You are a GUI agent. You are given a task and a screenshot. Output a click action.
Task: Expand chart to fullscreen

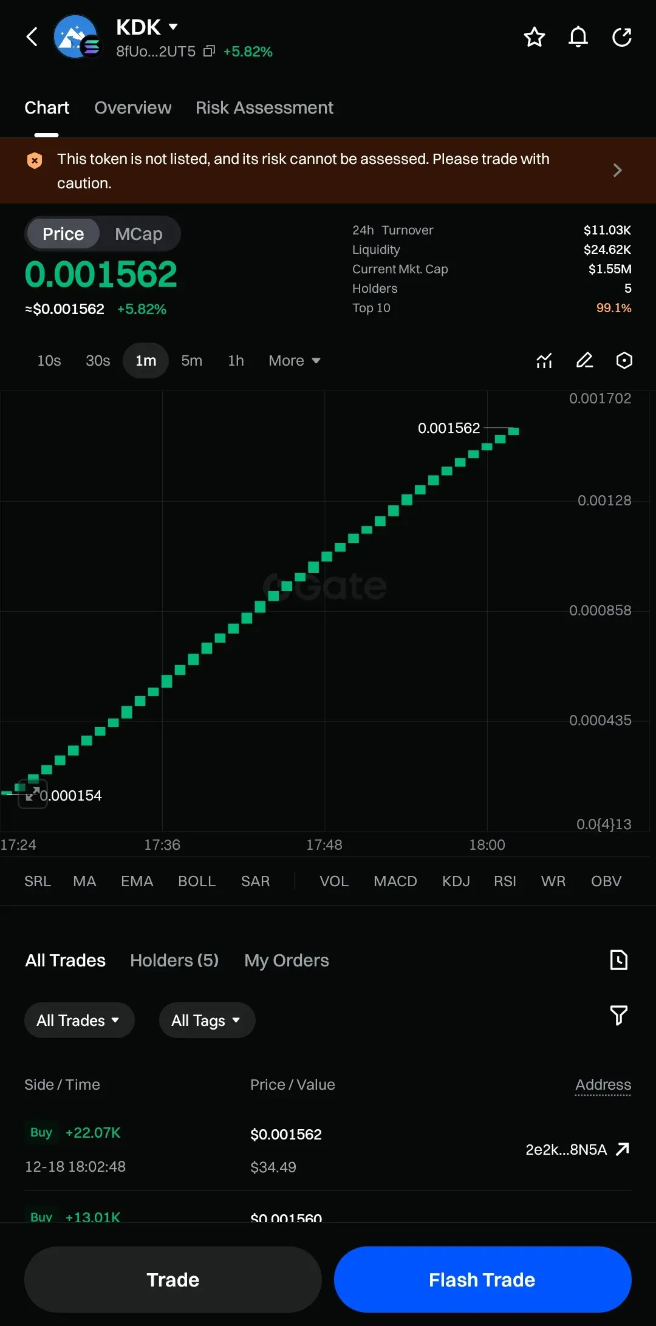coord(33,794)
